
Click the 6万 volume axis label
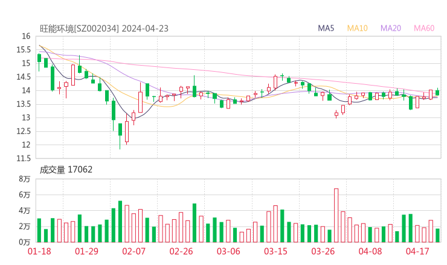click(25, 195)
